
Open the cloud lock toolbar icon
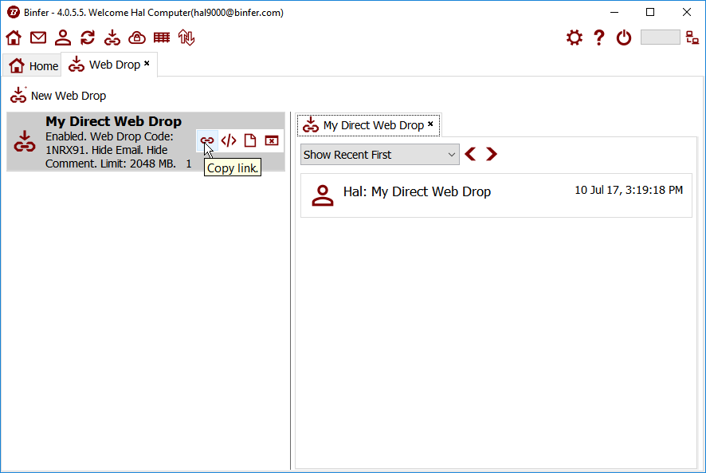click(x=137, y=37)
